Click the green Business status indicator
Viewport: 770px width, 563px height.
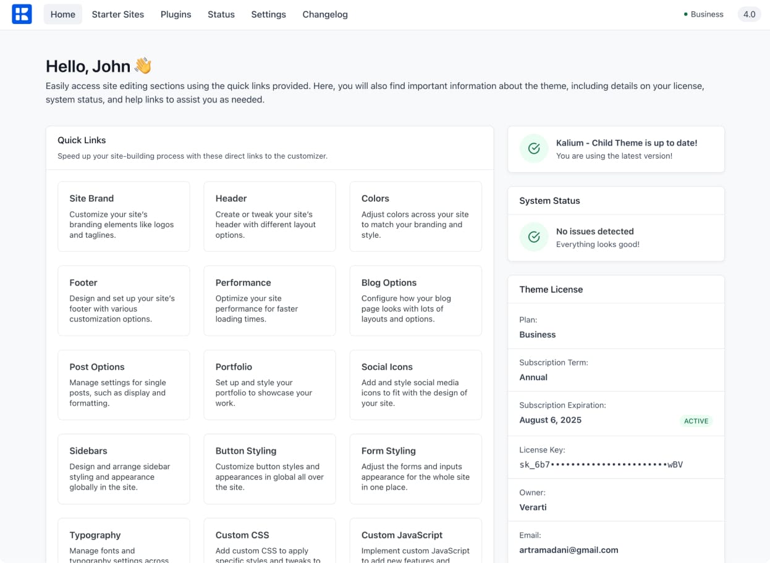pos(704,14)
